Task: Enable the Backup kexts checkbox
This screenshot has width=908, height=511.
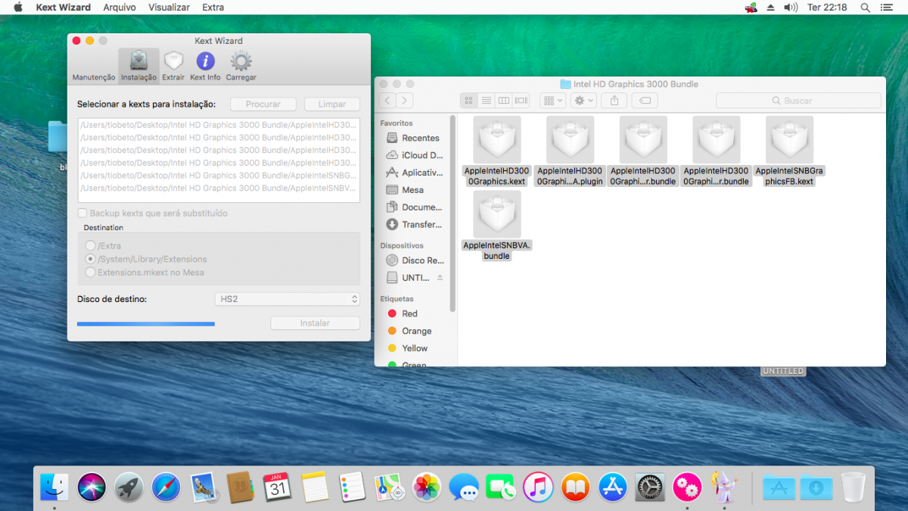Action: [x=83, y=213]
